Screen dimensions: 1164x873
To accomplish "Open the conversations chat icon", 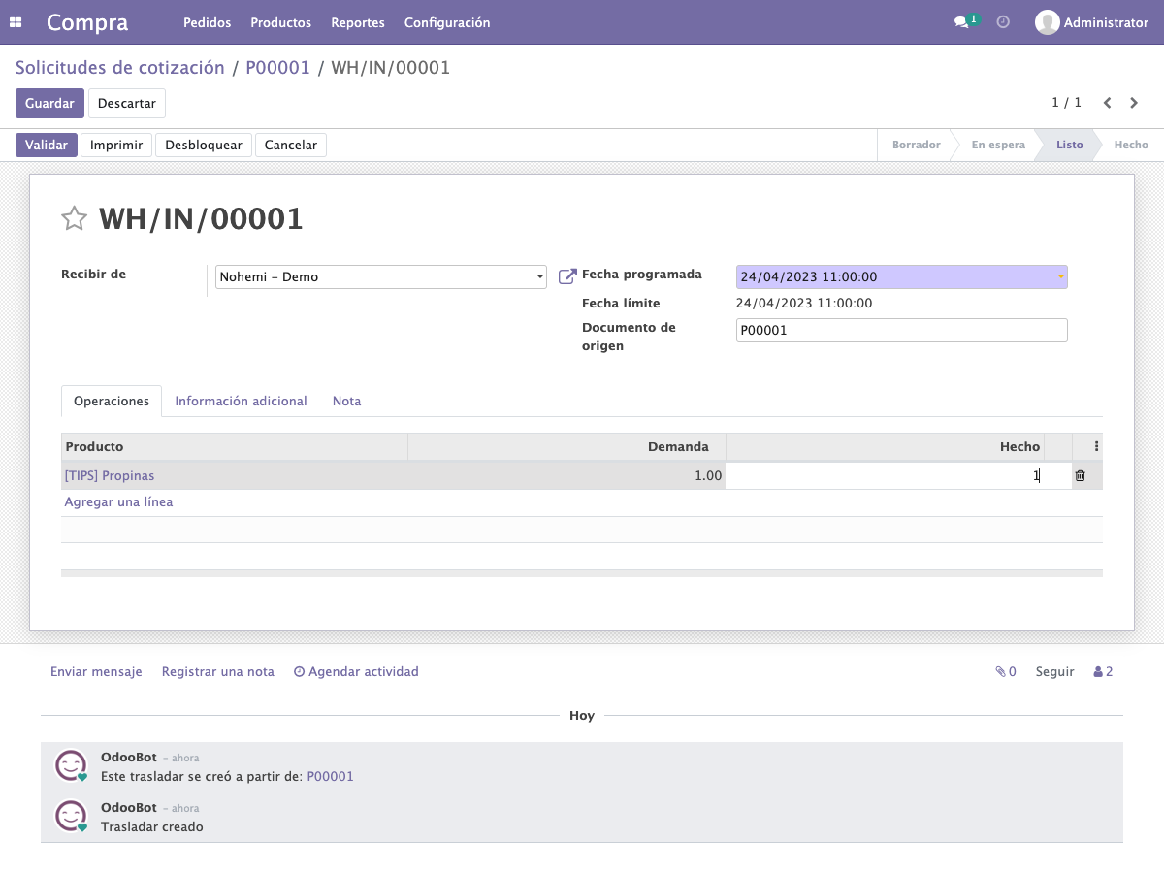I will pos(961,22).
